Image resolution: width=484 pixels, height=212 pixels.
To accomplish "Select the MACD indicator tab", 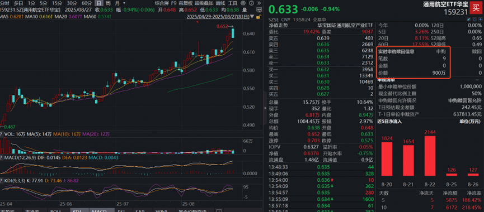I will pyautogui.click(x=102, y=210).
